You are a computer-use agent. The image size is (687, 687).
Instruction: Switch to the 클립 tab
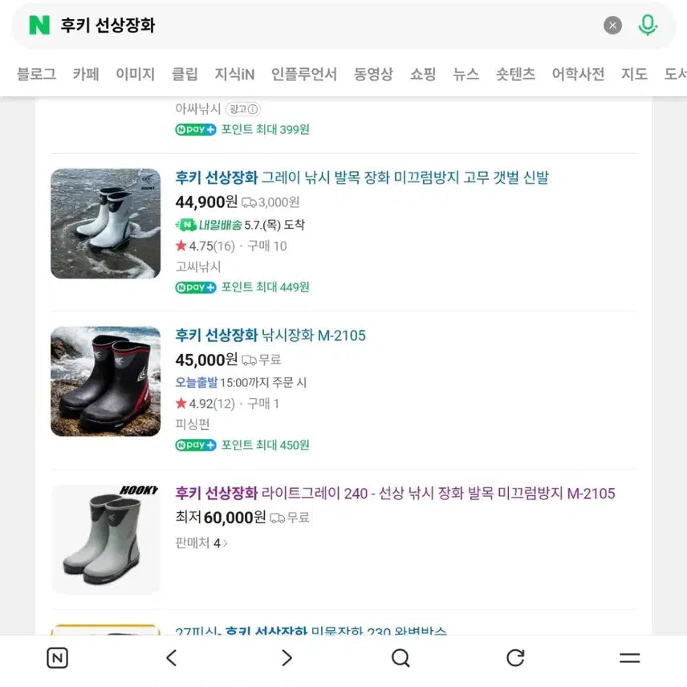point(185,74)
